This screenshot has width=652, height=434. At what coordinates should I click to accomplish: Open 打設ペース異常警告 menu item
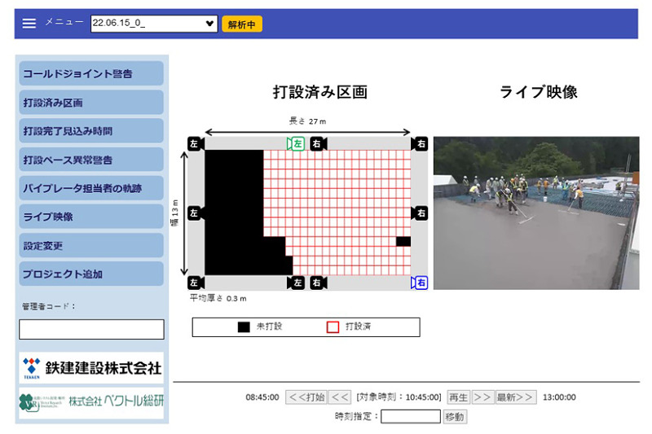click(91, 160)
